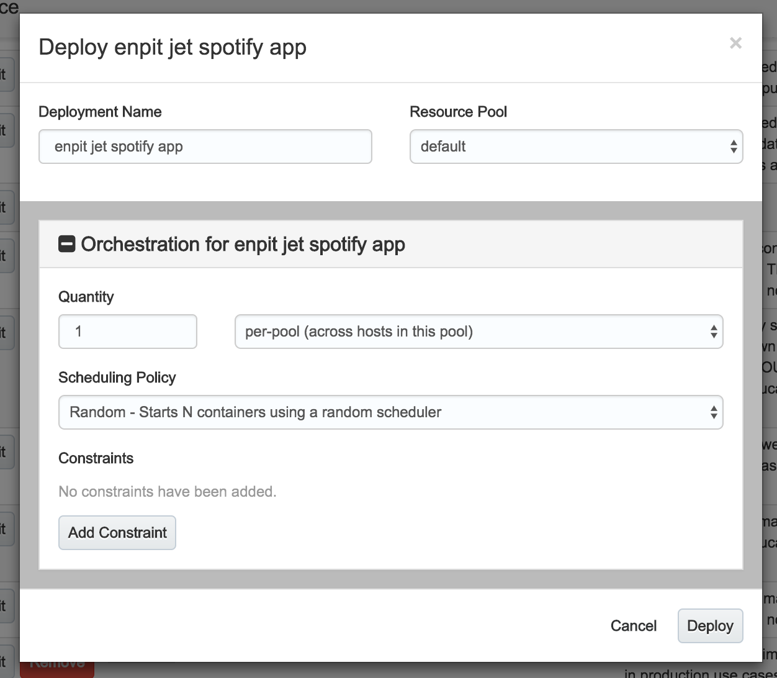
Task: Click the Scheduling Policy label
Action: 117,377
